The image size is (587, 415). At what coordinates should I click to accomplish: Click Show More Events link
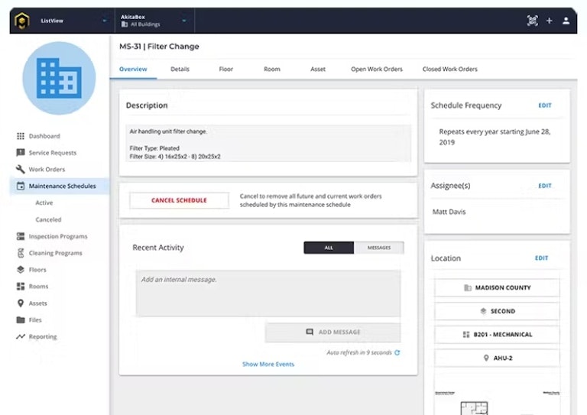coord(268,364)
